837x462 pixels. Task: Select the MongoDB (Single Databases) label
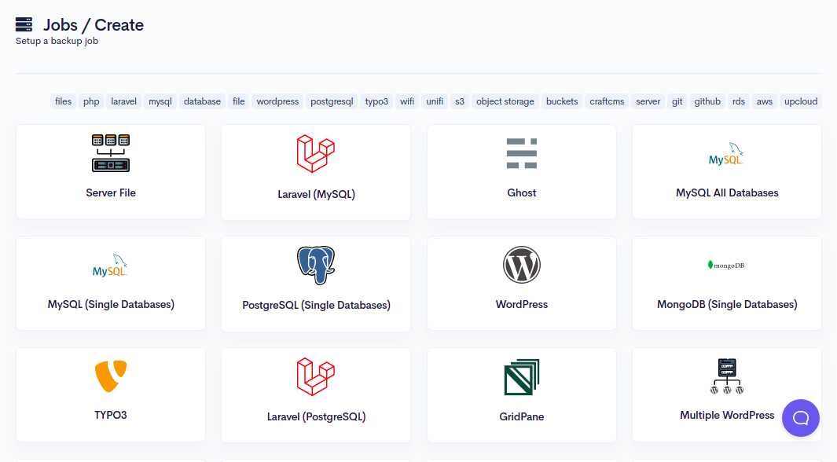[726, 304]
